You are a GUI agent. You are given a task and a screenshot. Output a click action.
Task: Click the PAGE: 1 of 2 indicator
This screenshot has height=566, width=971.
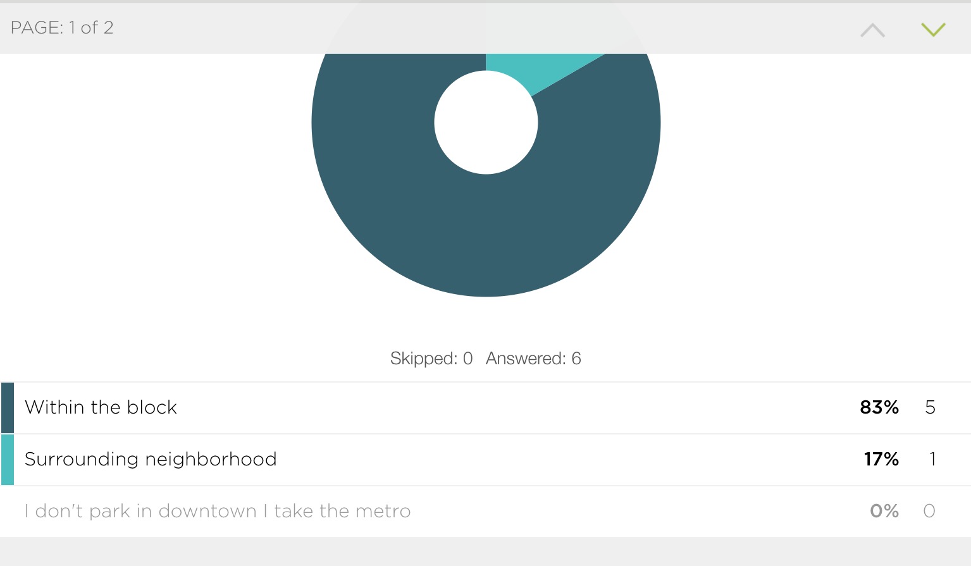click(x=62, y=28)
